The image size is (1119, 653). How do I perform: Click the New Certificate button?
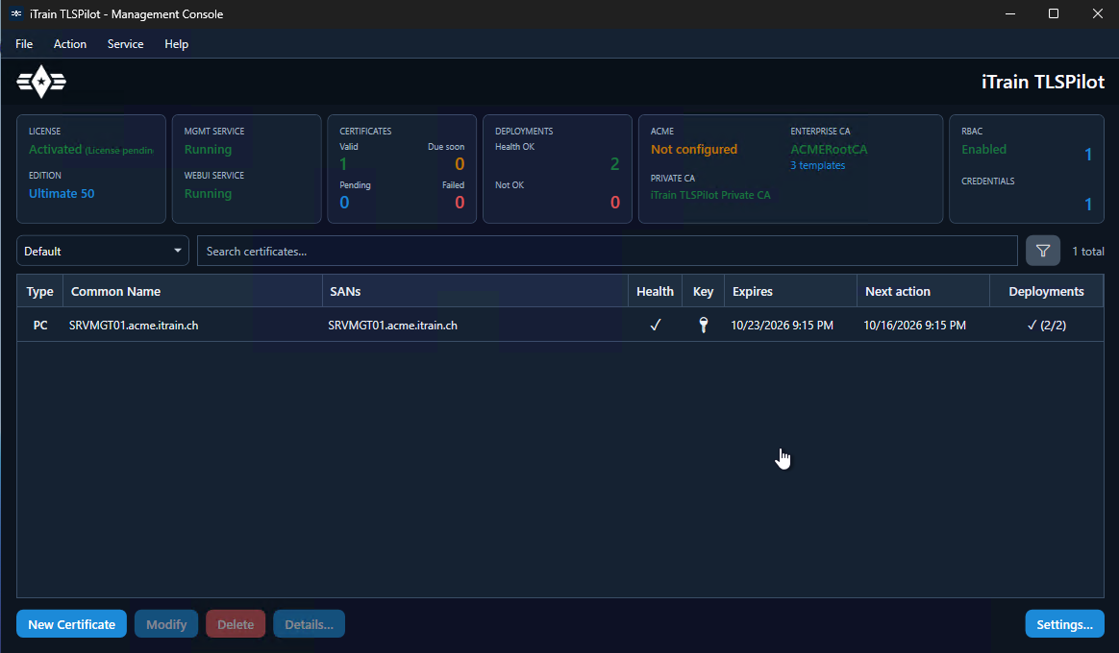(71, 624)
